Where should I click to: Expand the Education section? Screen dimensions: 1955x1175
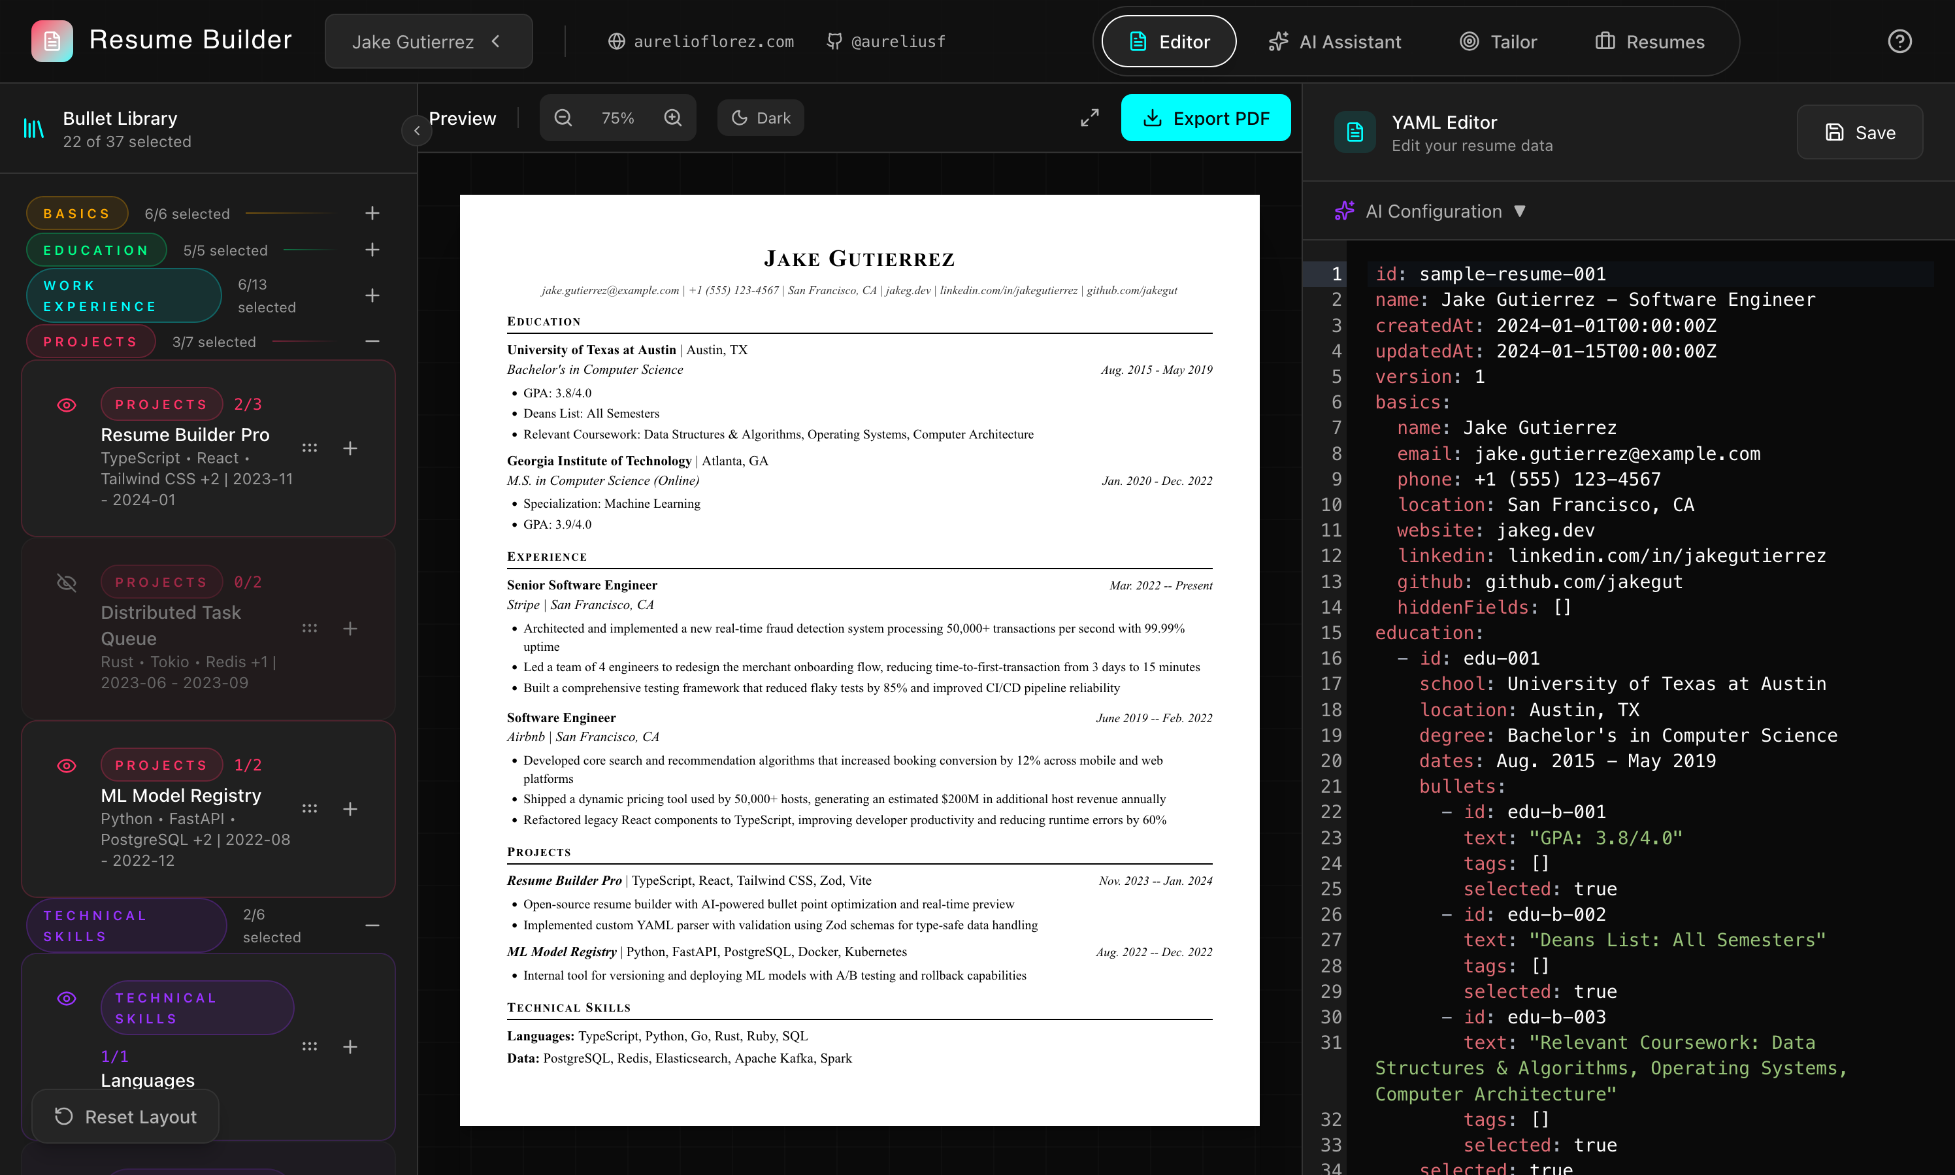[372, 250]
